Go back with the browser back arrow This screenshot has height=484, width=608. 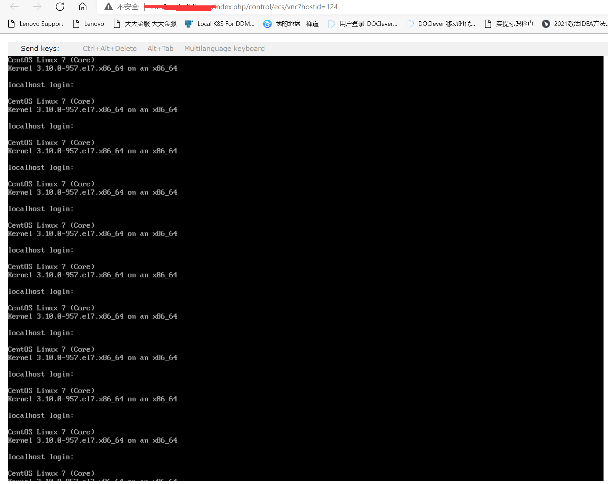pos(14,7)
